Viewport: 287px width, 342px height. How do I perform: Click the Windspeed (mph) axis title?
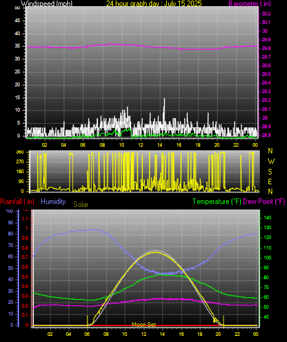pos(47,3)
